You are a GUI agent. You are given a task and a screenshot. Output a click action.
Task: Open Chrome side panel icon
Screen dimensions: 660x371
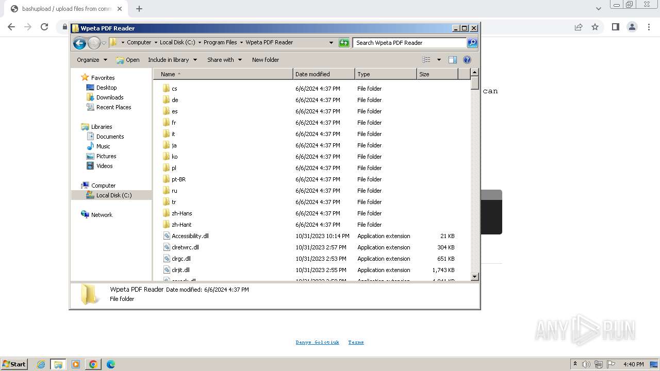point(615,27)
